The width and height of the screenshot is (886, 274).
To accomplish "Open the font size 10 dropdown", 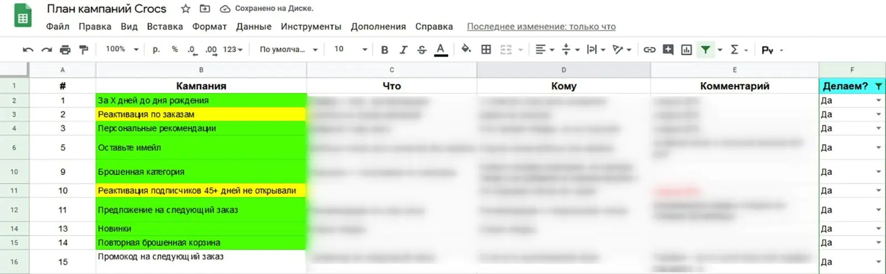I will [351, 49].
